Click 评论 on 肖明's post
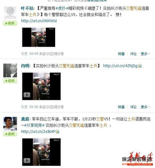This screenshot has width=155, height=168. coord(133,107)
